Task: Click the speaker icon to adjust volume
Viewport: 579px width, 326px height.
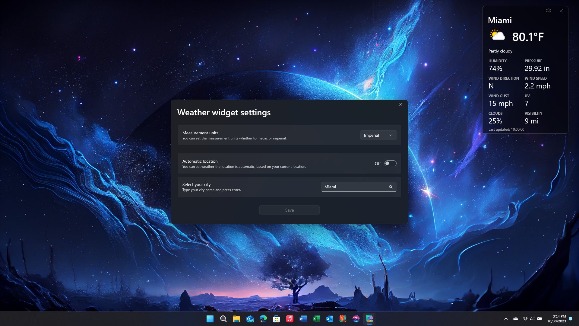Action: [x=532, y=318]
